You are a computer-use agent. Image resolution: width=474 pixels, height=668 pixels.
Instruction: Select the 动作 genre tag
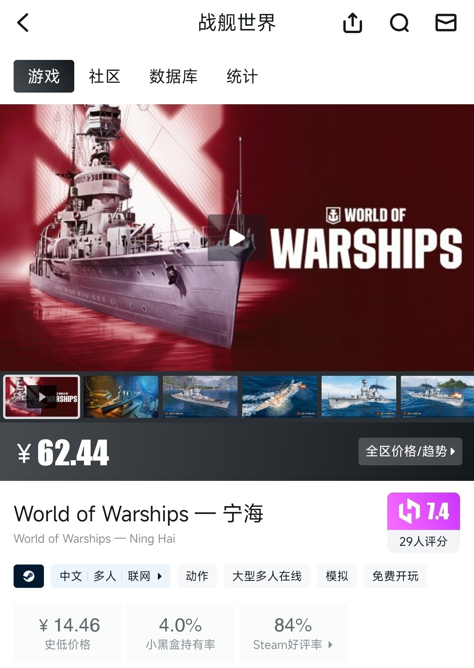click(197, 576)
